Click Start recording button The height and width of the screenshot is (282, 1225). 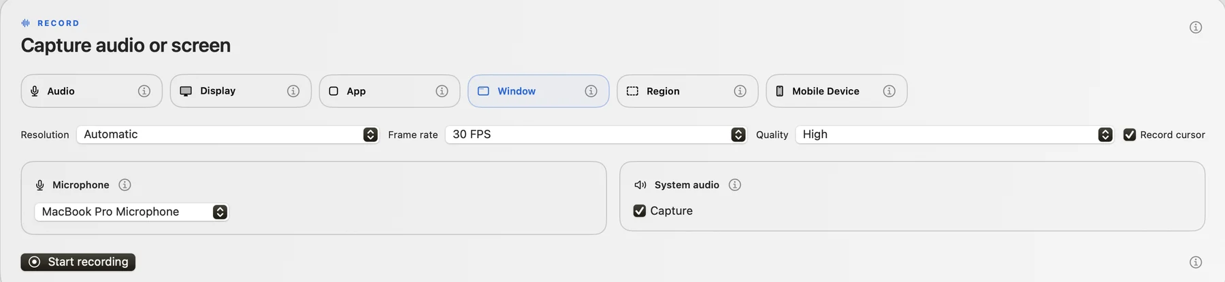point(78,262)
